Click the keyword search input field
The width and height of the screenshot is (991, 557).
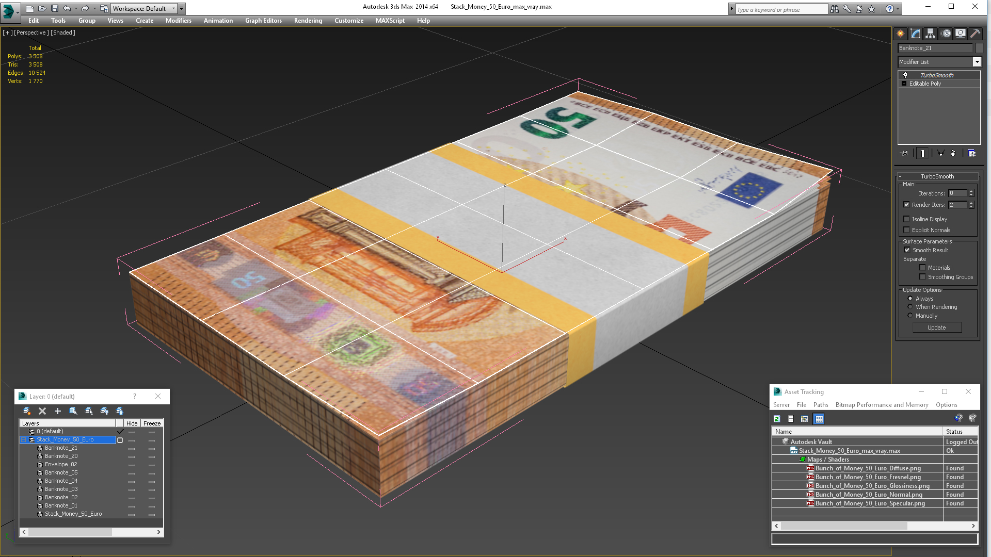781,9
